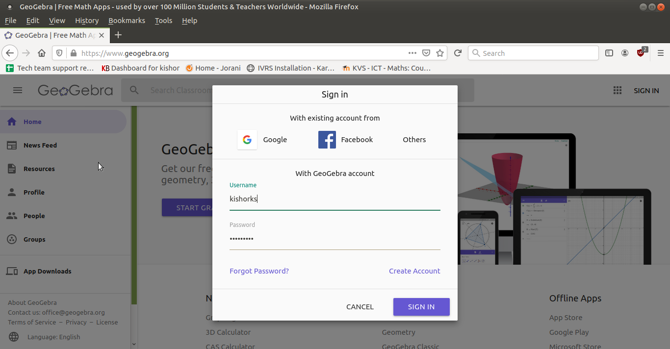Click the Firefox home button

[x=42, y=53]
